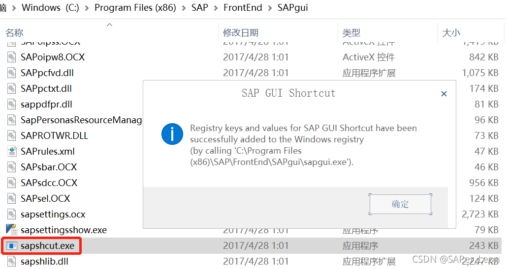Image resolution: width=507 pixels, height=269 pixels.
Task: Click the 2,723 KB size cell
Action: (x=480, y=215)
